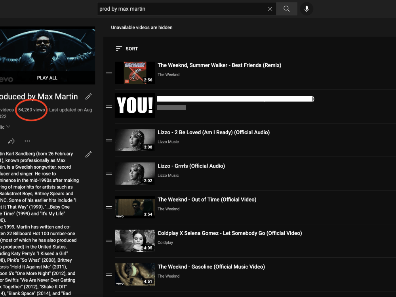
Task: Grab the drag handle for 2 Be Loved
Action: (109, 140)
